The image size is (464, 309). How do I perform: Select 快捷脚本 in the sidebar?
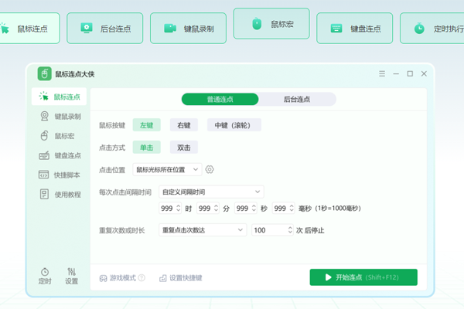pyautogui.click(x=59, y=175)
